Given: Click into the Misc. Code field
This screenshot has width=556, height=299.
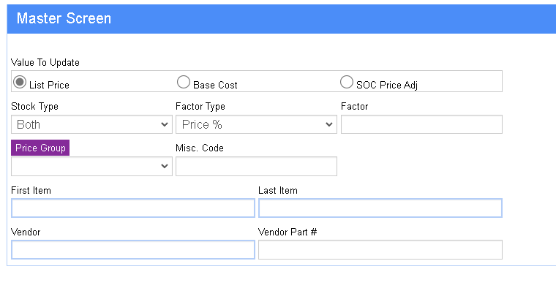Looking at the screenshot, I should 256,166.
